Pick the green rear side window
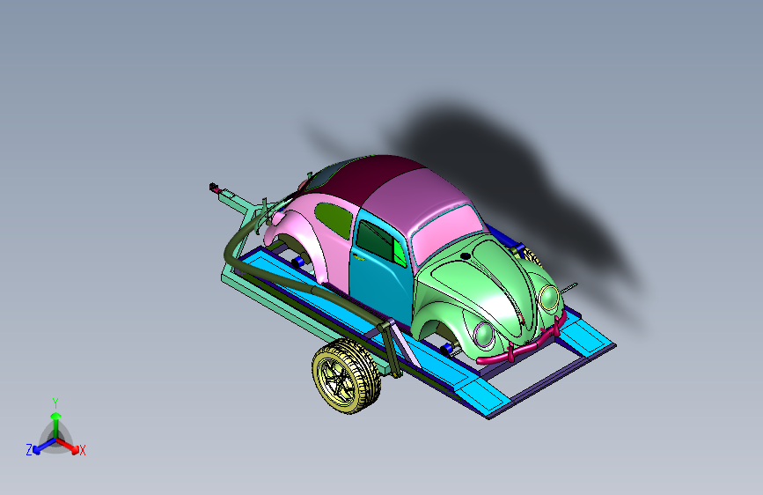 [x=334, y=219]
